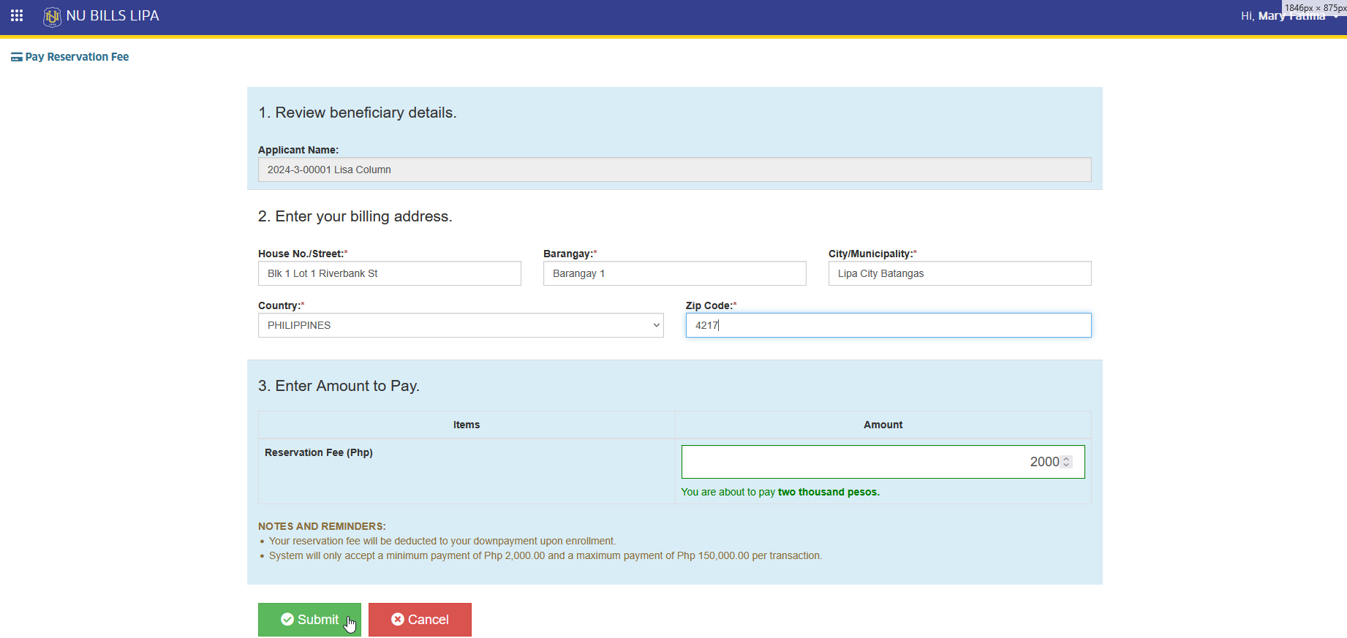Edit the City/Municipality field
Image resolution: width=1347 pixels, height=638 pixels.
tap(959, 273)
